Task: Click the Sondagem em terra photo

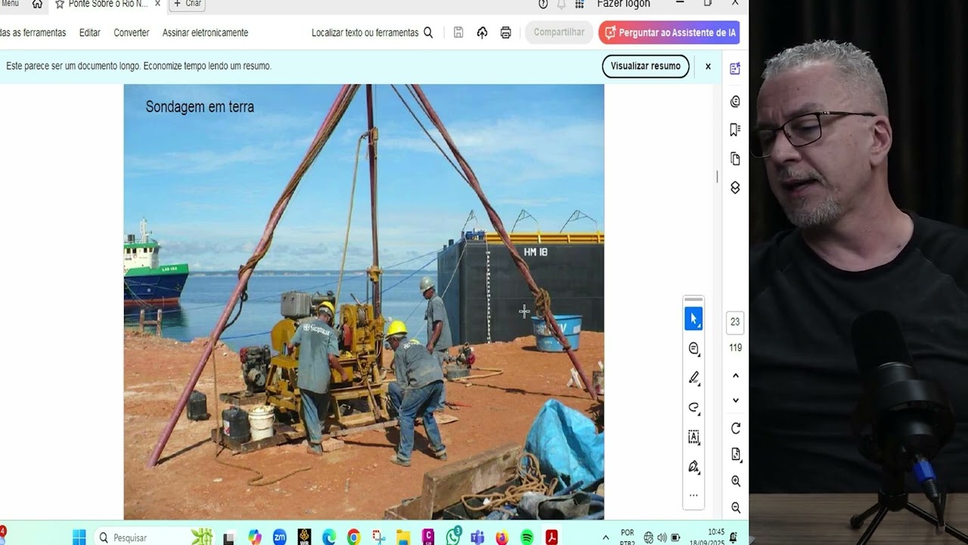Action: (x=364, y=301)
